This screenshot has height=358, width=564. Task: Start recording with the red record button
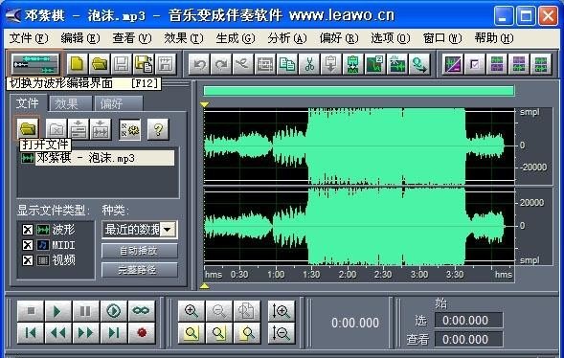pyautogui.click(x=142, y=333)
